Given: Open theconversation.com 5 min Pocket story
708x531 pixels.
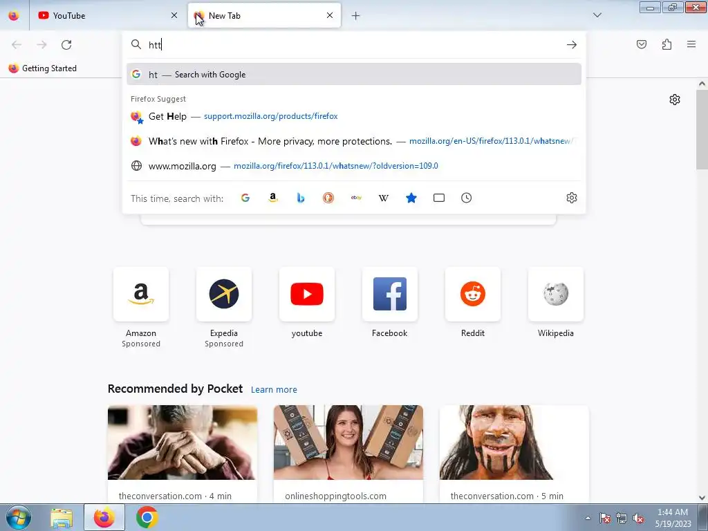Looking at the screenshot, I should pos(514,454).
